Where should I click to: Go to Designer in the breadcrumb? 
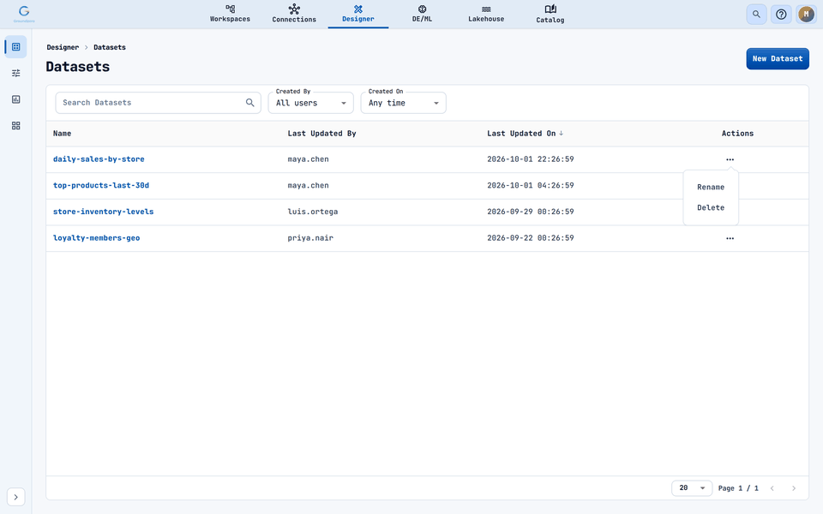(63, 47)
